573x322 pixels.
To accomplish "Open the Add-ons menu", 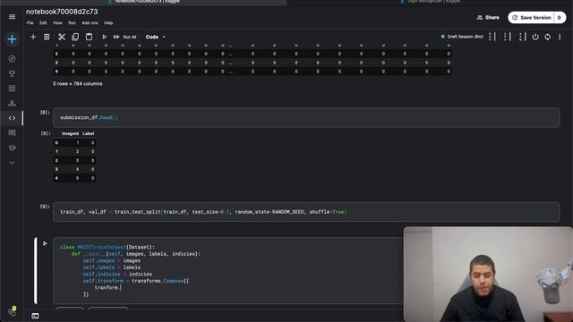I will click(90, 23).
